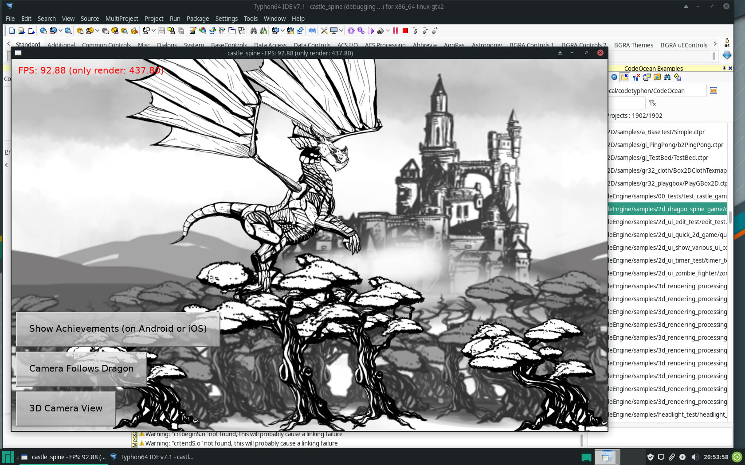Switch to the BGRA uEControls palette tab
The height and width of the screenshot is (465, 745).
click(x=684, y=45)
